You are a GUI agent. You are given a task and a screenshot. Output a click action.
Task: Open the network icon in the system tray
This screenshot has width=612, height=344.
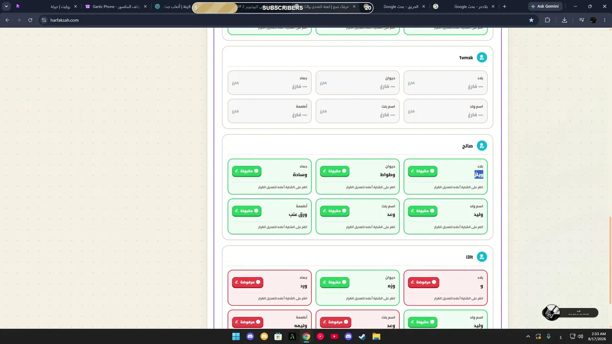click(x=572, y=336)
